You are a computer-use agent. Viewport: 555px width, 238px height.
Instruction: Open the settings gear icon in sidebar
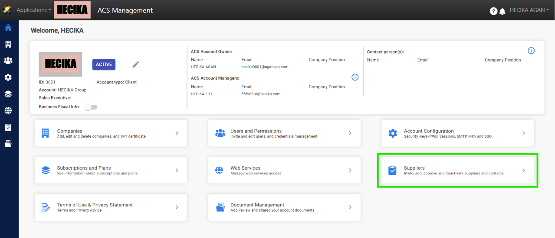(x=8, y=77)
